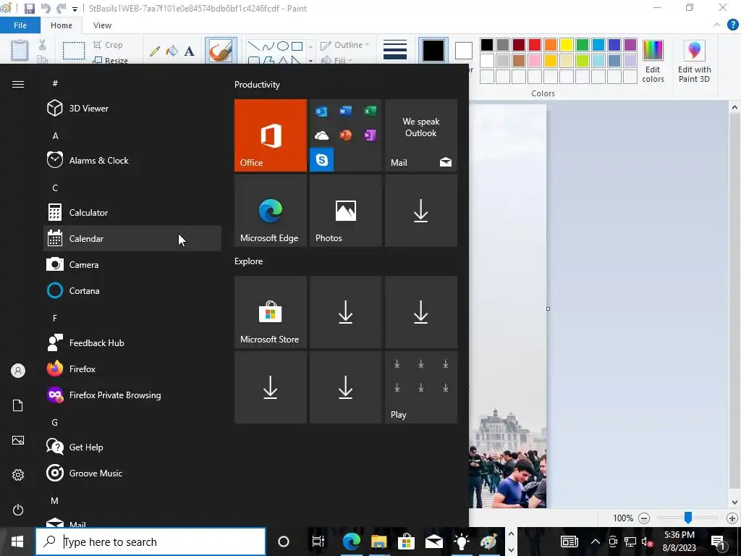Pick the yellow color swatch
This screenshot has height=556, width=741.
pyautogui.click(x=566, y=45)
